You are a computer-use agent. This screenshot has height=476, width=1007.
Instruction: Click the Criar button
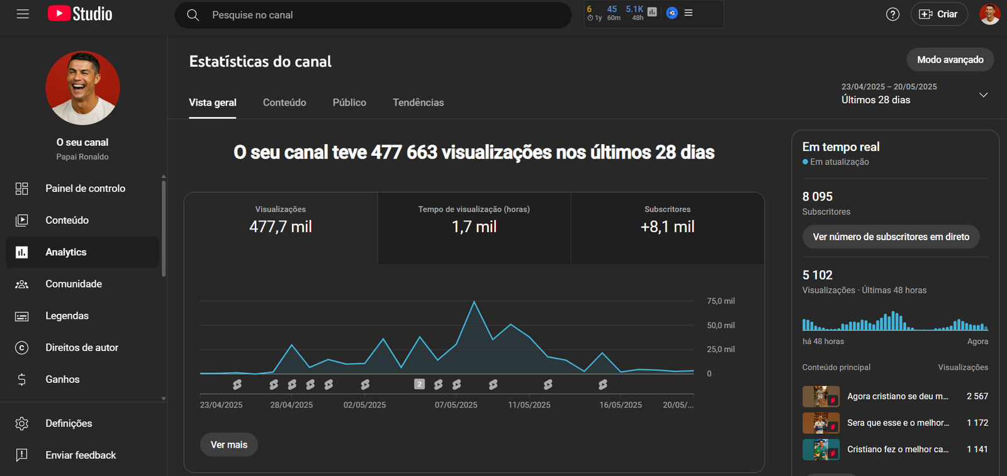click(x=939, y=14)
